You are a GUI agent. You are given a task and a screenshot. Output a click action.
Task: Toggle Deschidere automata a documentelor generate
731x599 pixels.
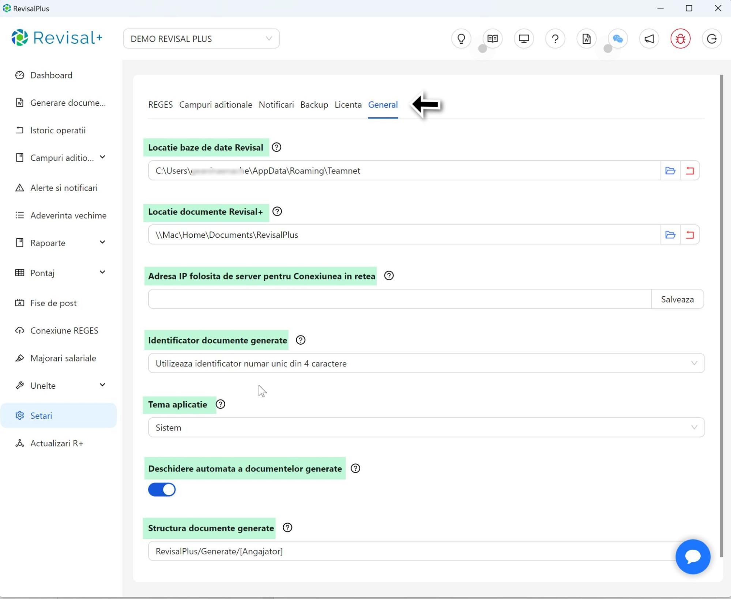(162, 490)
